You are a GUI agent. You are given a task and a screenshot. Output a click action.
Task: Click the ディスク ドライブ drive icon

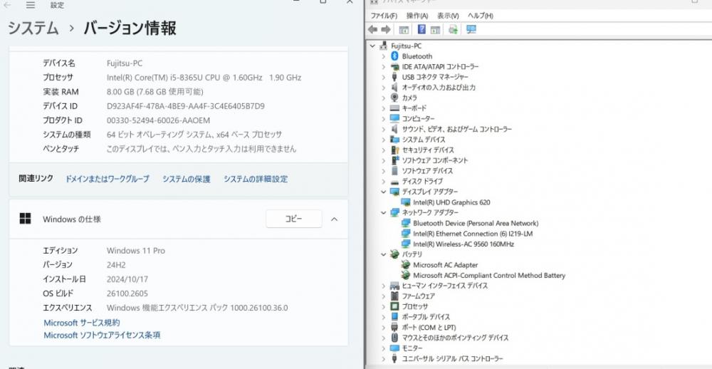pos(394,182)
